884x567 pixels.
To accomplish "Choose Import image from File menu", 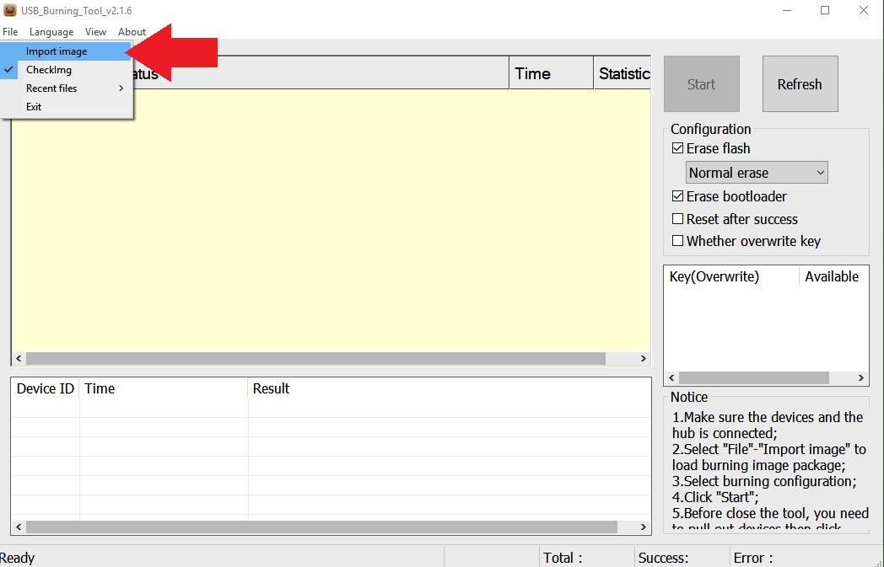I will click(67, 51).
